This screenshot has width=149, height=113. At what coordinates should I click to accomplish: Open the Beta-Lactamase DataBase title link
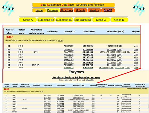point(72,5)
